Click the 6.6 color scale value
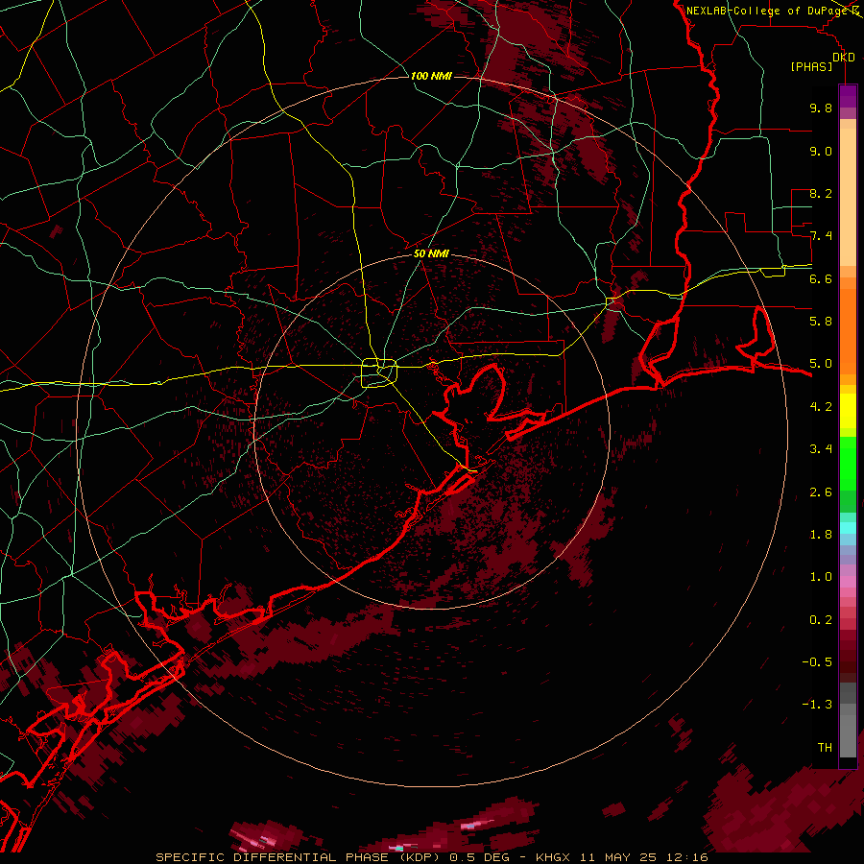 (821, 278)
